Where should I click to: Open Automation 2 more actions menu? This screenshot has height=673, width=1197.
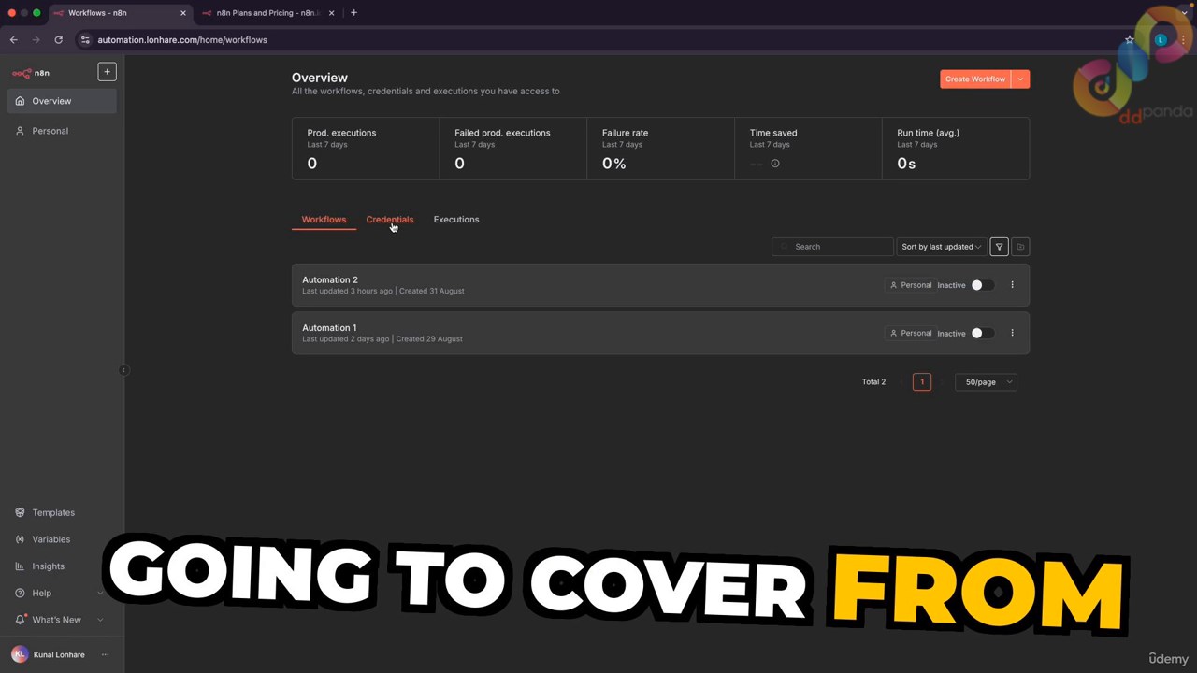coord(1012,285)
